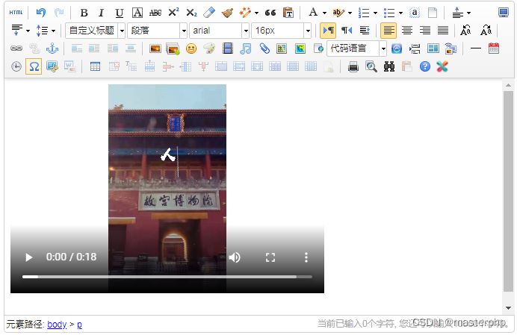Image resolution: width=517 pixels, height=335 pixels.
Task: Clear the document
Action: point(433,13)
